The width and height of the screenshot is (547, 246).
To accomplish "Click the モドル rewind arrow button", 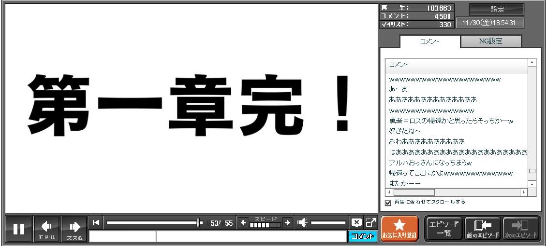I will point(47,229).
